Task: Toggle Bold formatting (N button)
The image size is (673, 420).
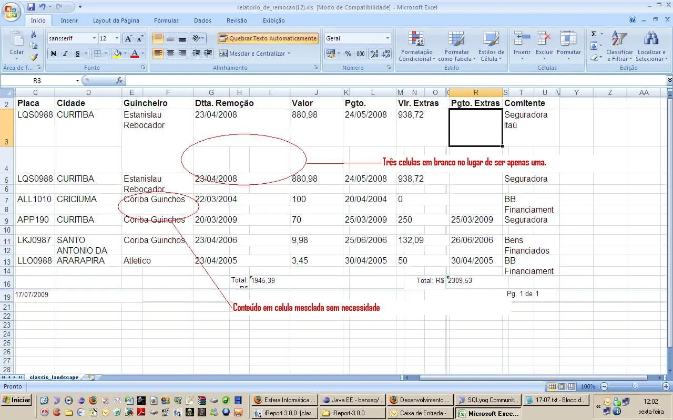Action: (53, 54)
